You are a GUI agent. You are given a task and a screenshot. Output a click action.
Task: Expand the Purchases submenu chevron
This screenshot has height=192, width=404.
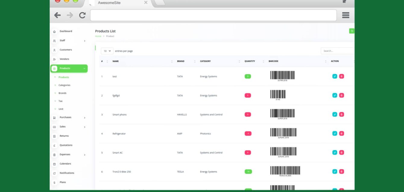[x=84, y=118]
